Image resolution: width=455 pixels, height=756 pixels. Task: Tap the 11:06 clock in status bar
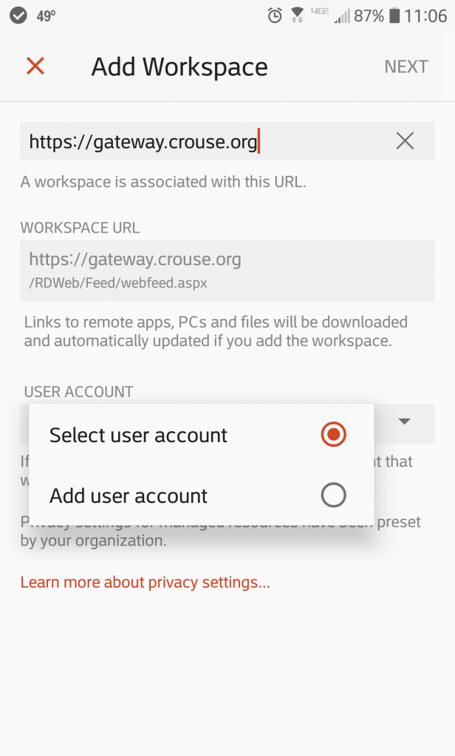click(x=425, y=16)
